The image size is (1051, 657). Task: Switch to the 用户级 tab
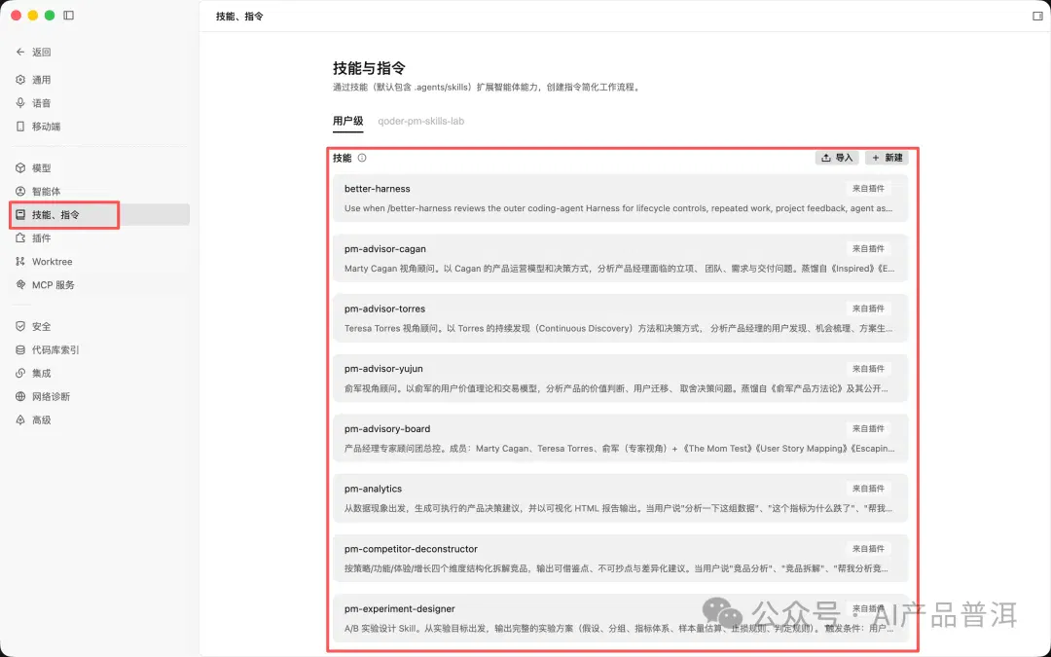tap(347, 122)
